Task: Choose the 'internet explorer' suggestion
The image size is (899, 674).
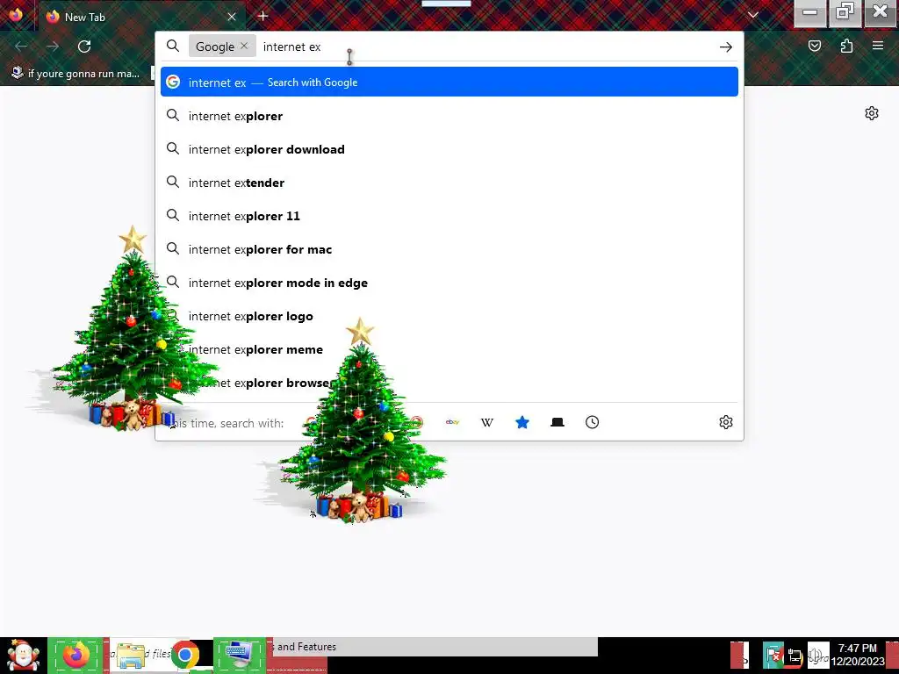Action: (x=449, y=116)
